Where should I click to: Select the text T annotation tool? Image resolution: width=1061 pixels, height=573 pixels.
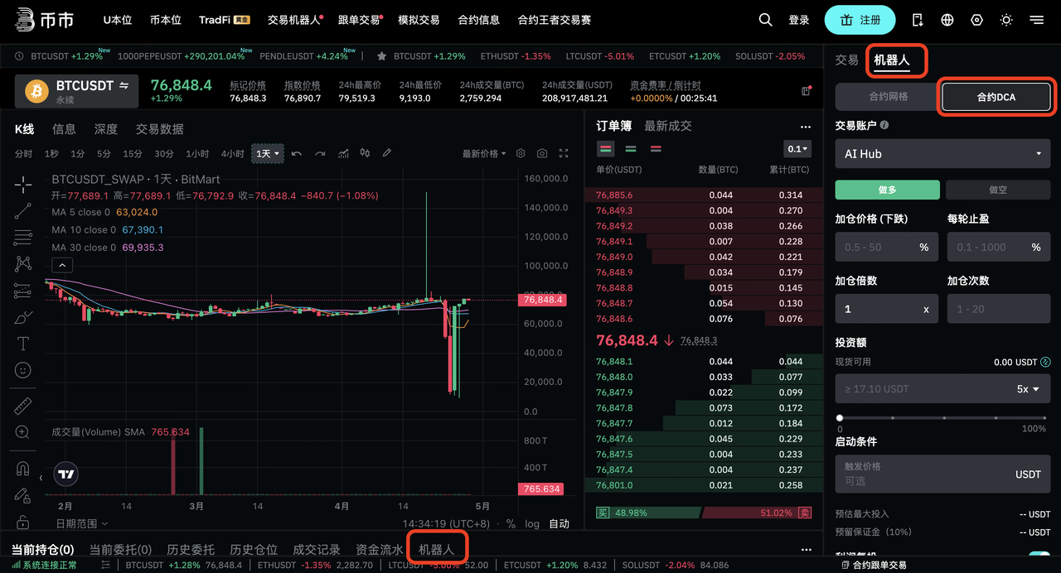(x=23, y=344)
